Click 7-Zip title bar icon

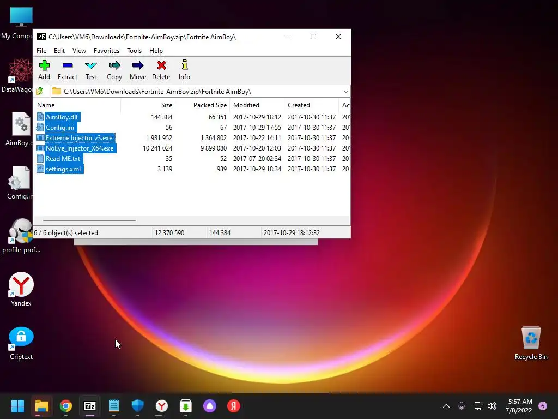[41, 37]
